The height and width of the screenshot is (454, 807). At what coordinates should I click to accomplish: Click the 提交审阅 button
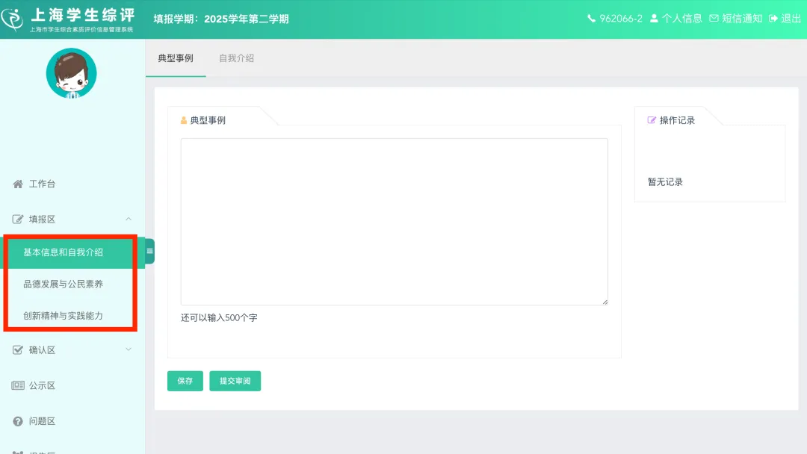[x=235, y=381]
